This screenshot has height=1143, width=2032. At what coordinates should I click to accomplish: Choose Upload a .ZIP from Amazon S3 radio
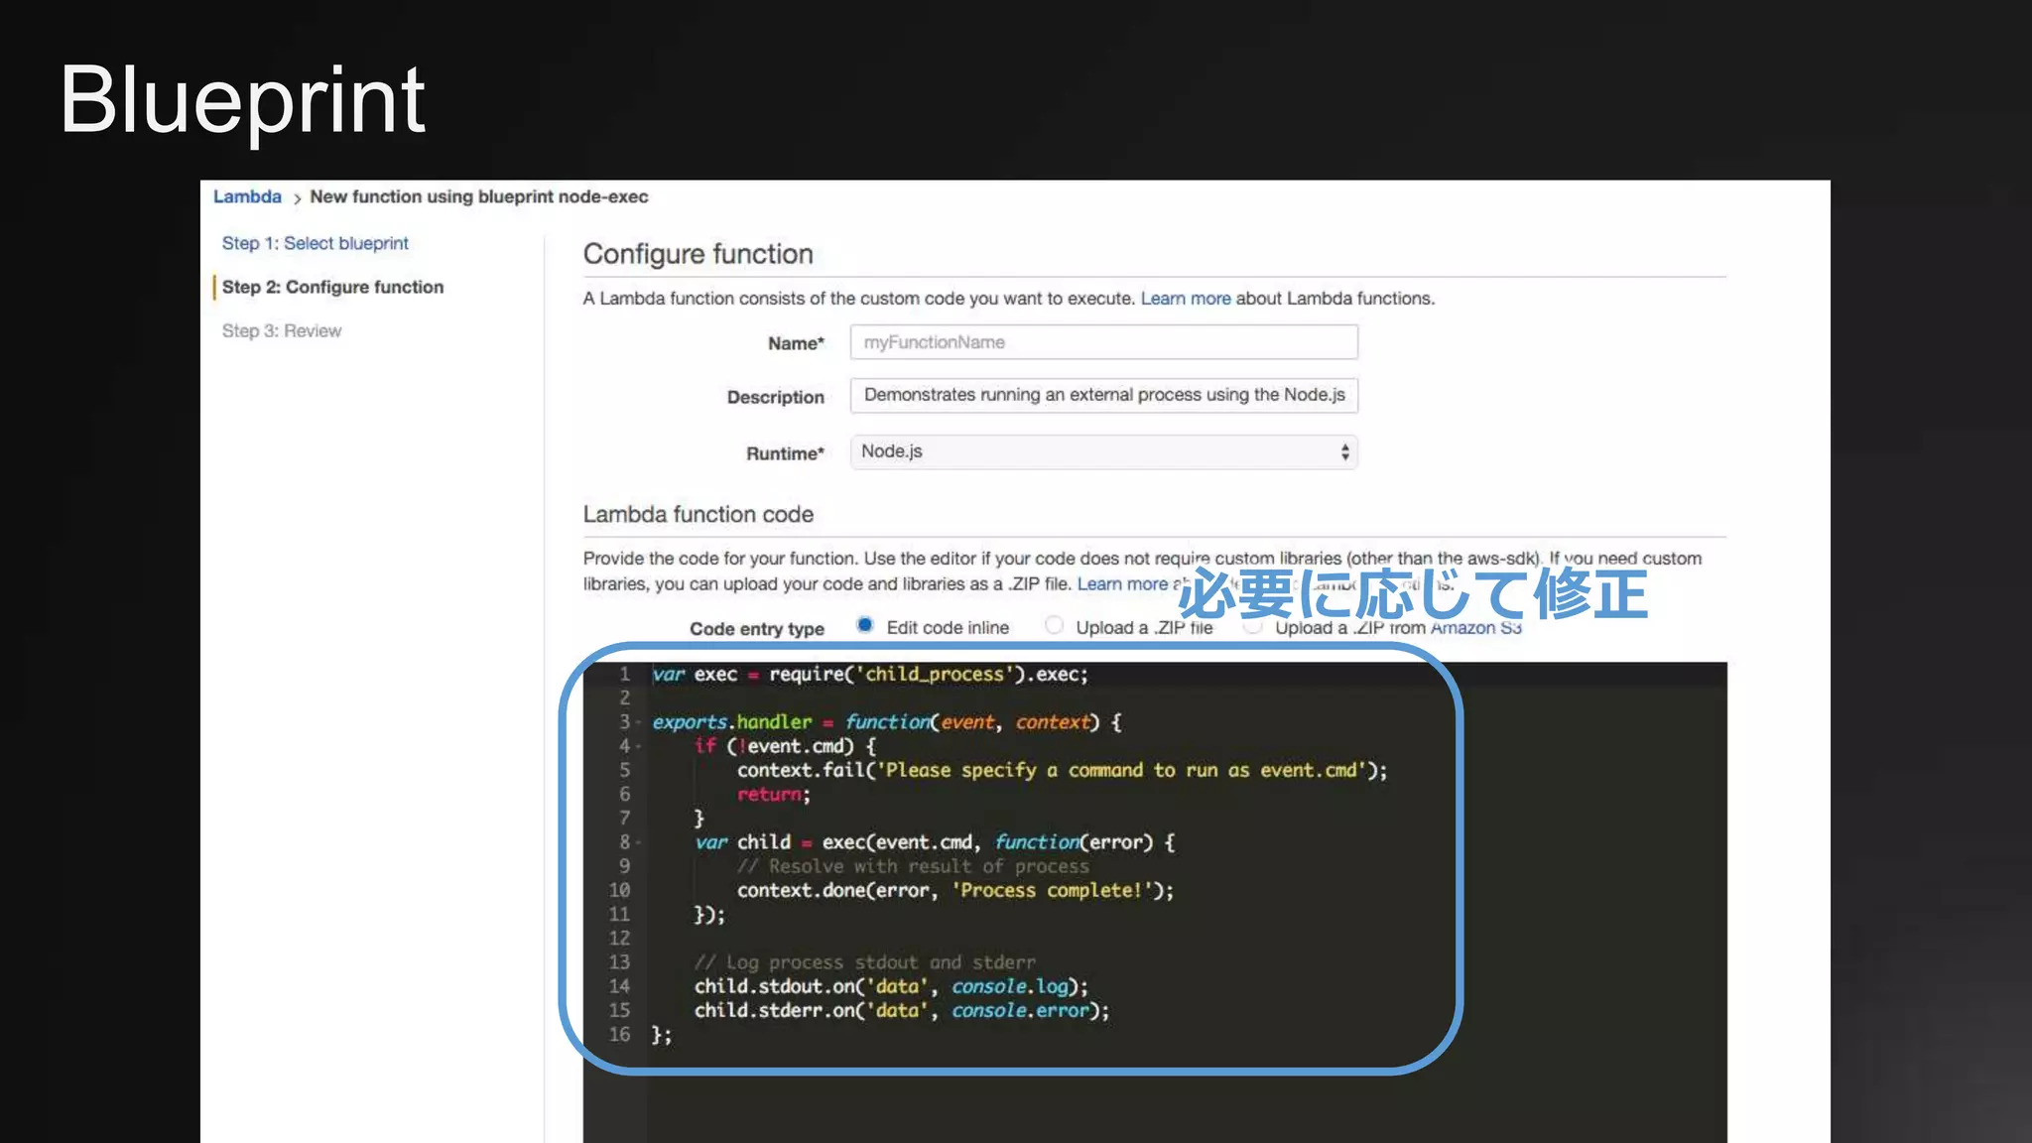coord(1253,626)
